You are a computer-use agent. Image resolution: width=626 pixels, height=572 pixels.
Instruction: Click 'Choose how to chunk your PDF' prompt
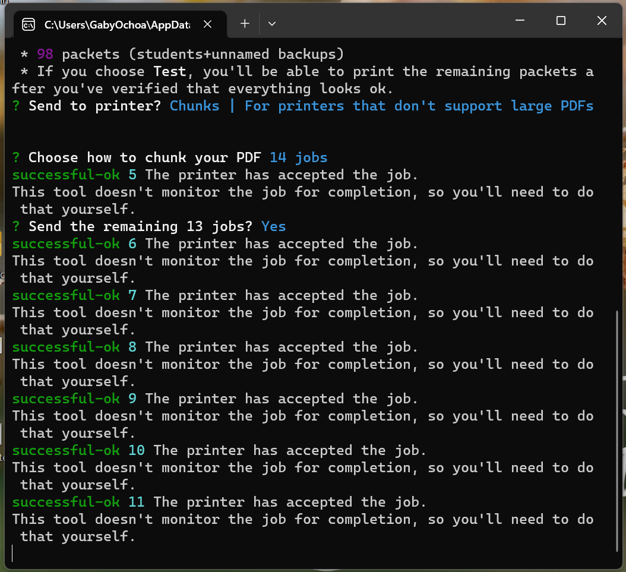click(x=144, y=157)
